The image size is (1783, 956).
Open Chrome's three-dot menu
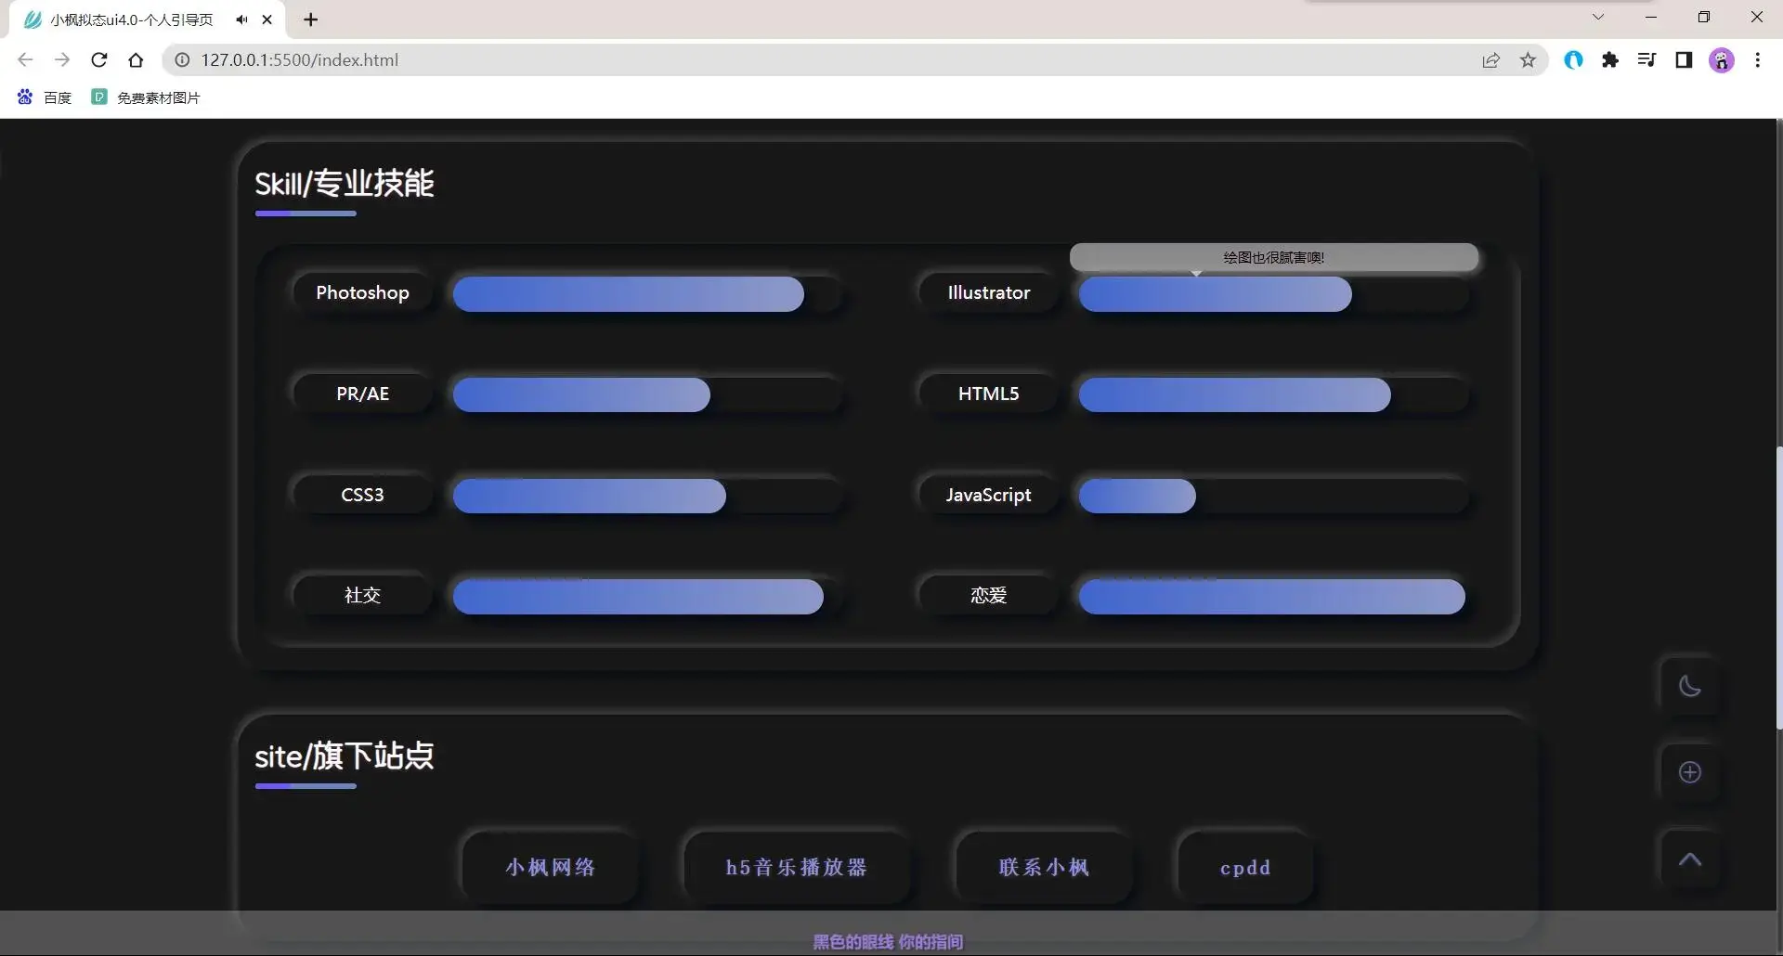[1758, 59]
